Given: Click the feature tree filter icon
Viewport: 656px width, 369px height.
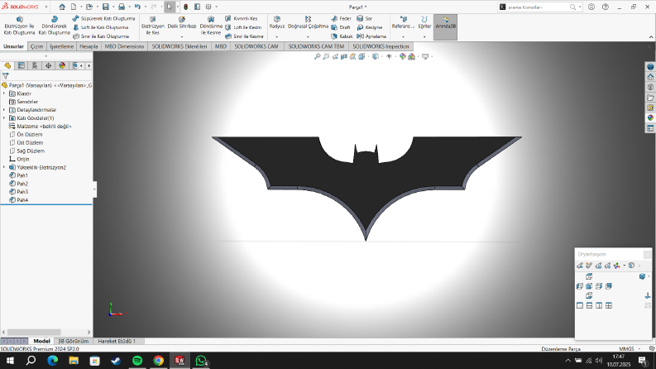Looking at the screenshot, I should click(x=6, y=76).
